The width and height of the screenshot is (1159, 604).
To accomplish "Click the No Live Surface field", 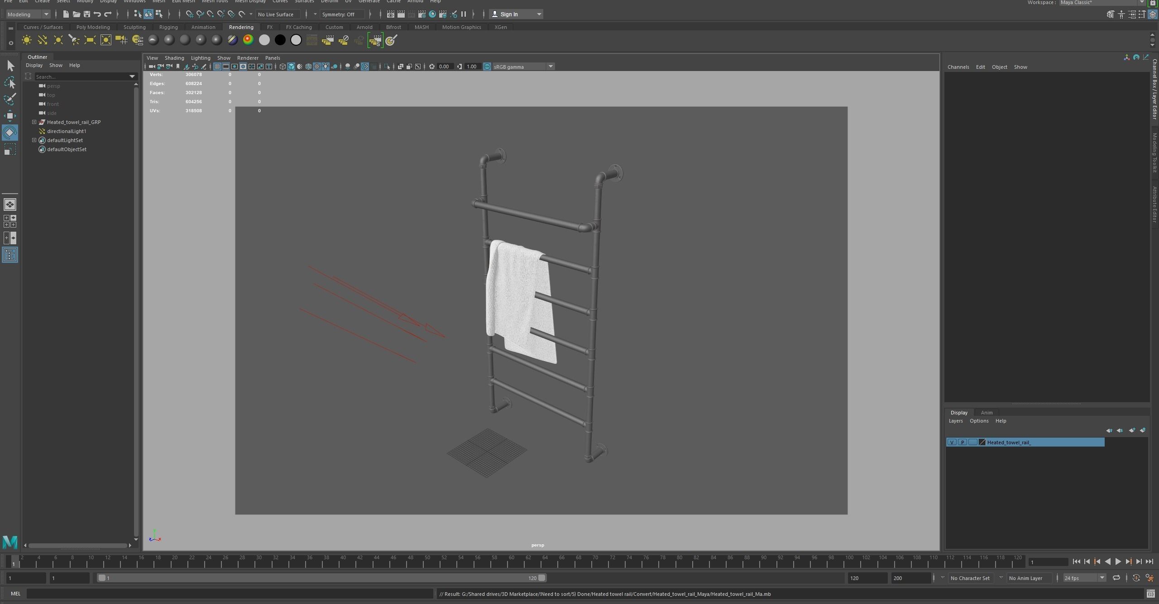I will coord(278,14).
